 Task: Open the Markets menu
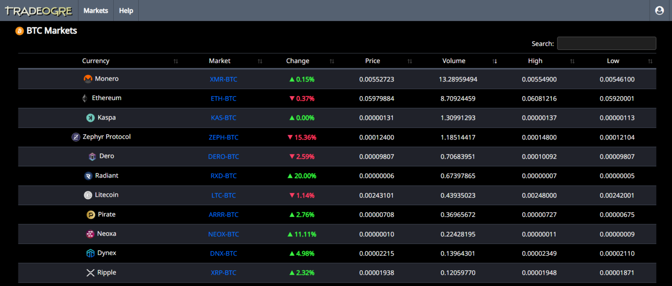coord(95,10)
